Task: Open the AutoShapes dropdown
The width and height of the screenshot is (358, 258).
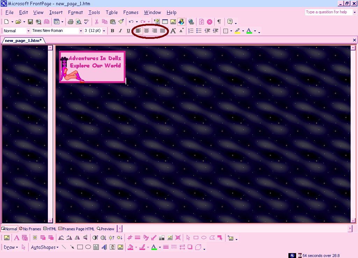Action: coord(44,247)
